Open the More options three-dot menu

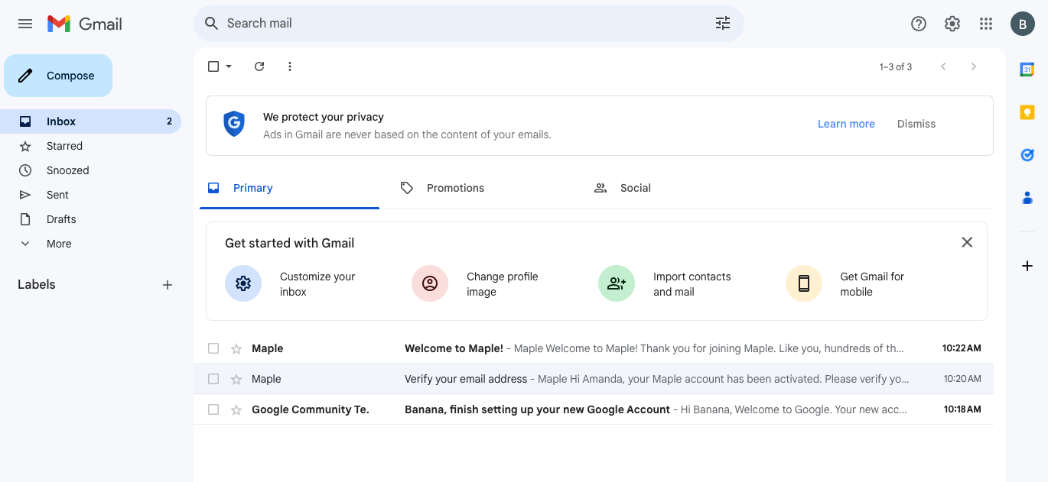coord(290,66)
